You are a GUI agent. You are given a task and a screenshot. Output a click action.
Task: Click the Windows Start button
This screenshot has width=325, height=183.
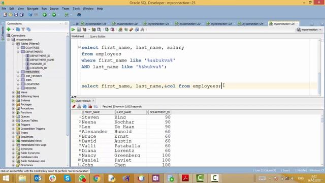(x=6, y=178)
